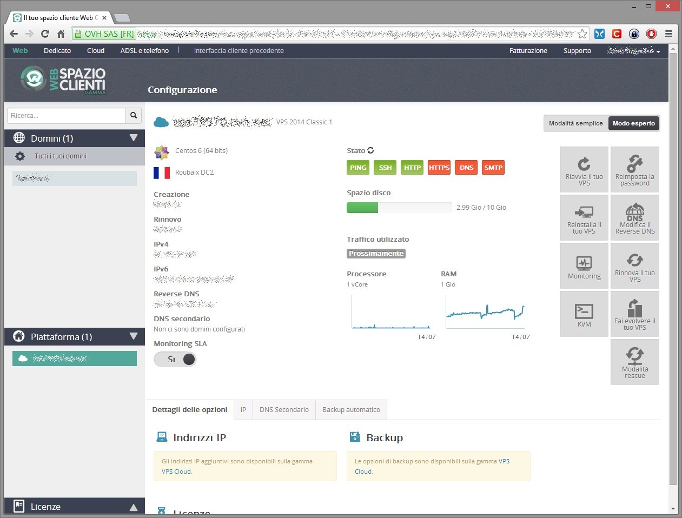The width and height of the screenshot is (682, 518).
Task: Switch to the DNS Secondario tab
Action: click(x=284, y=410)
